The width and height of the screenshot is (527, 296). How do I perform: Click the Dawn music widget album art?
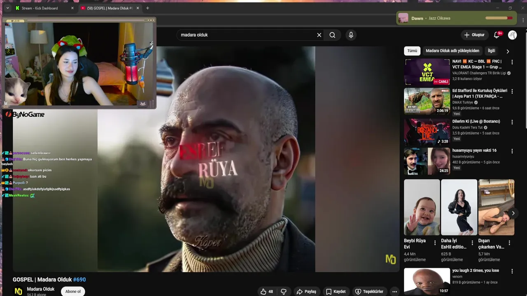pos(403,18)
